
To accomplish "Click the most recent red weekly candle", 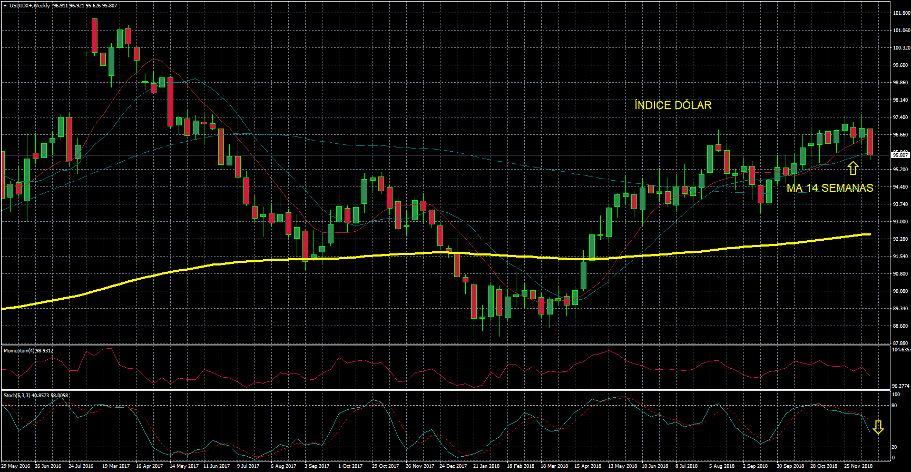I will point(870,141).
